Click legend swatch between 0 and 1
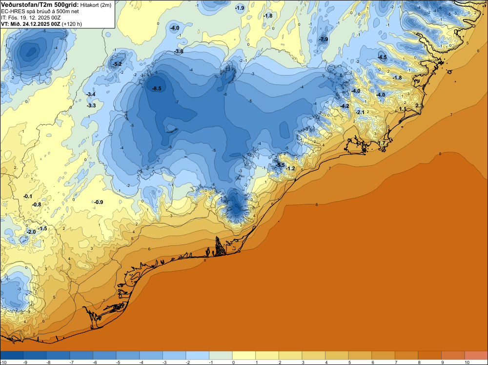Image resolution: width=488 pixels, height=365 pixels. tap(244, 355)
